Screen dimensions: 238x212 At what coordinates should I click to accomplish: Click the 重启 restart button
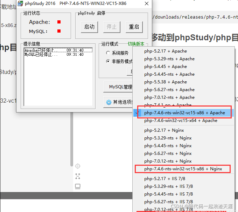pyautogui.click(x=134, y=27)
